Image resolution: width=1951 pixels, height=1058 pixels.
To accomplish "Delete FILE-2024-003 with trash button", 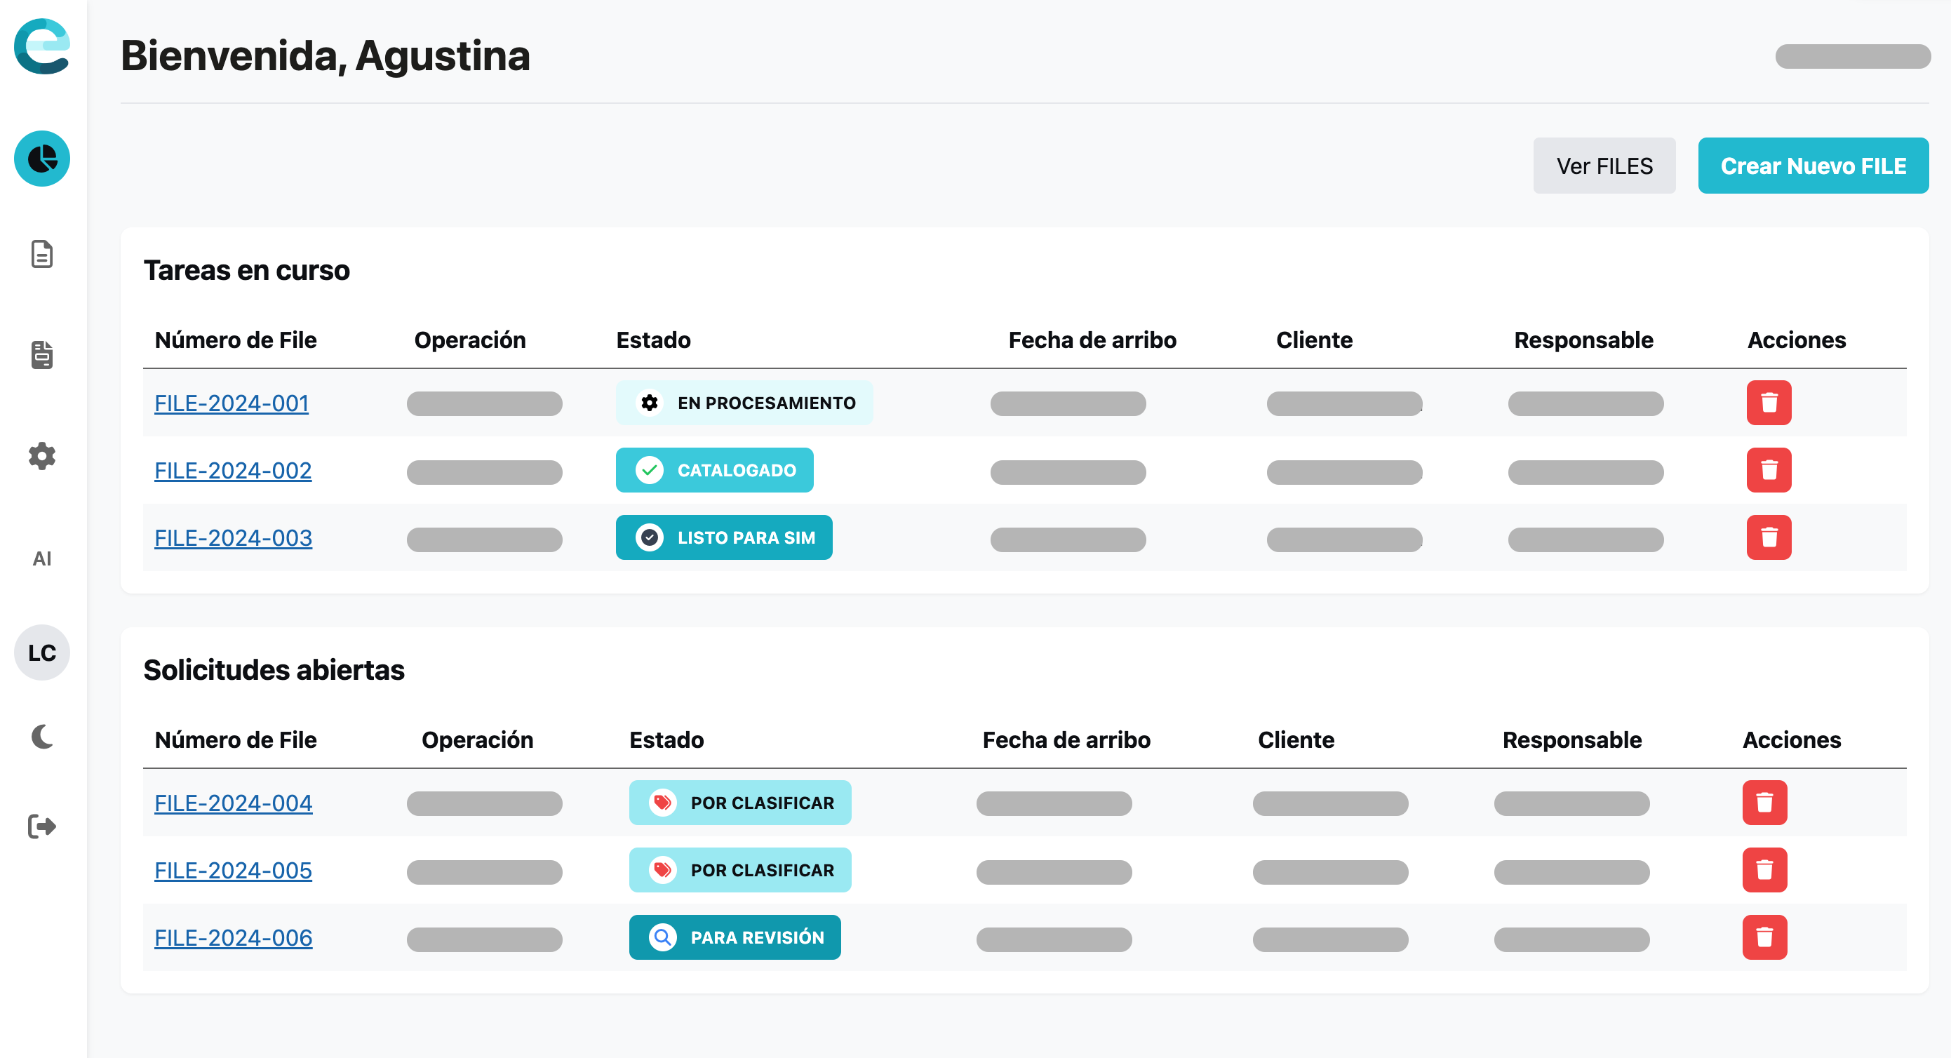I will (x=1769, y=537).
